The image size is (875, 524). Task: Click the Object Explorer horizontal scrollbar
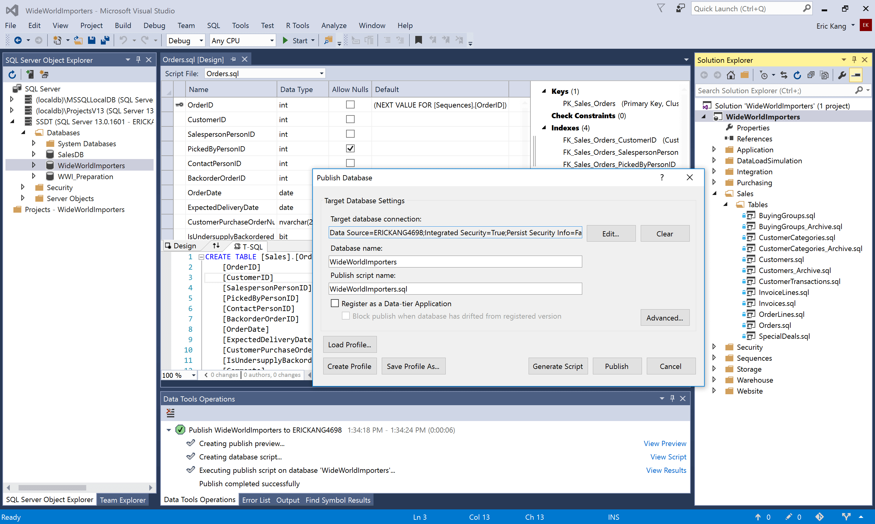52,488
